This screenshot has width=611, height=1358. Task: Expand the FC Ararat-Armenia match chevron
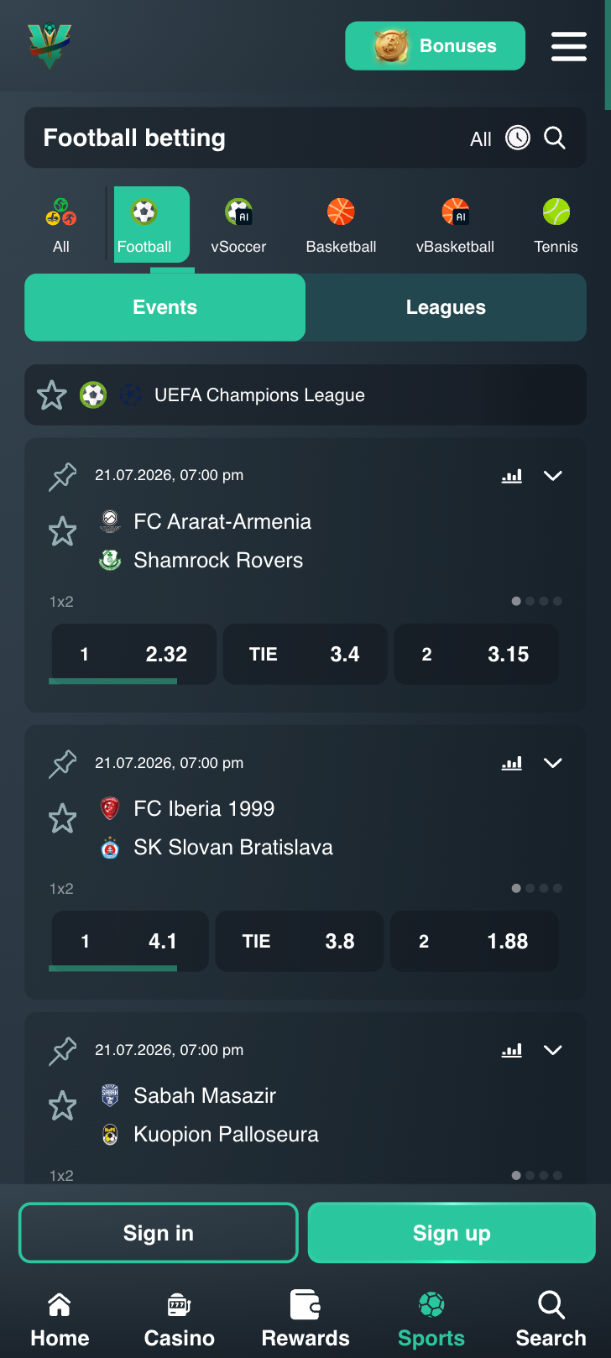coord(553,476)
